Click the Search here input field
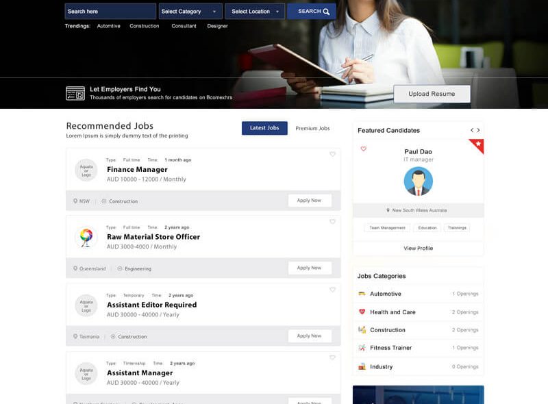 [110, 12]
